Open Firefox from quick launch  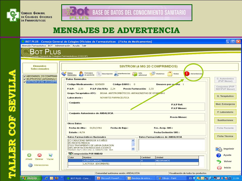[57, 178]
